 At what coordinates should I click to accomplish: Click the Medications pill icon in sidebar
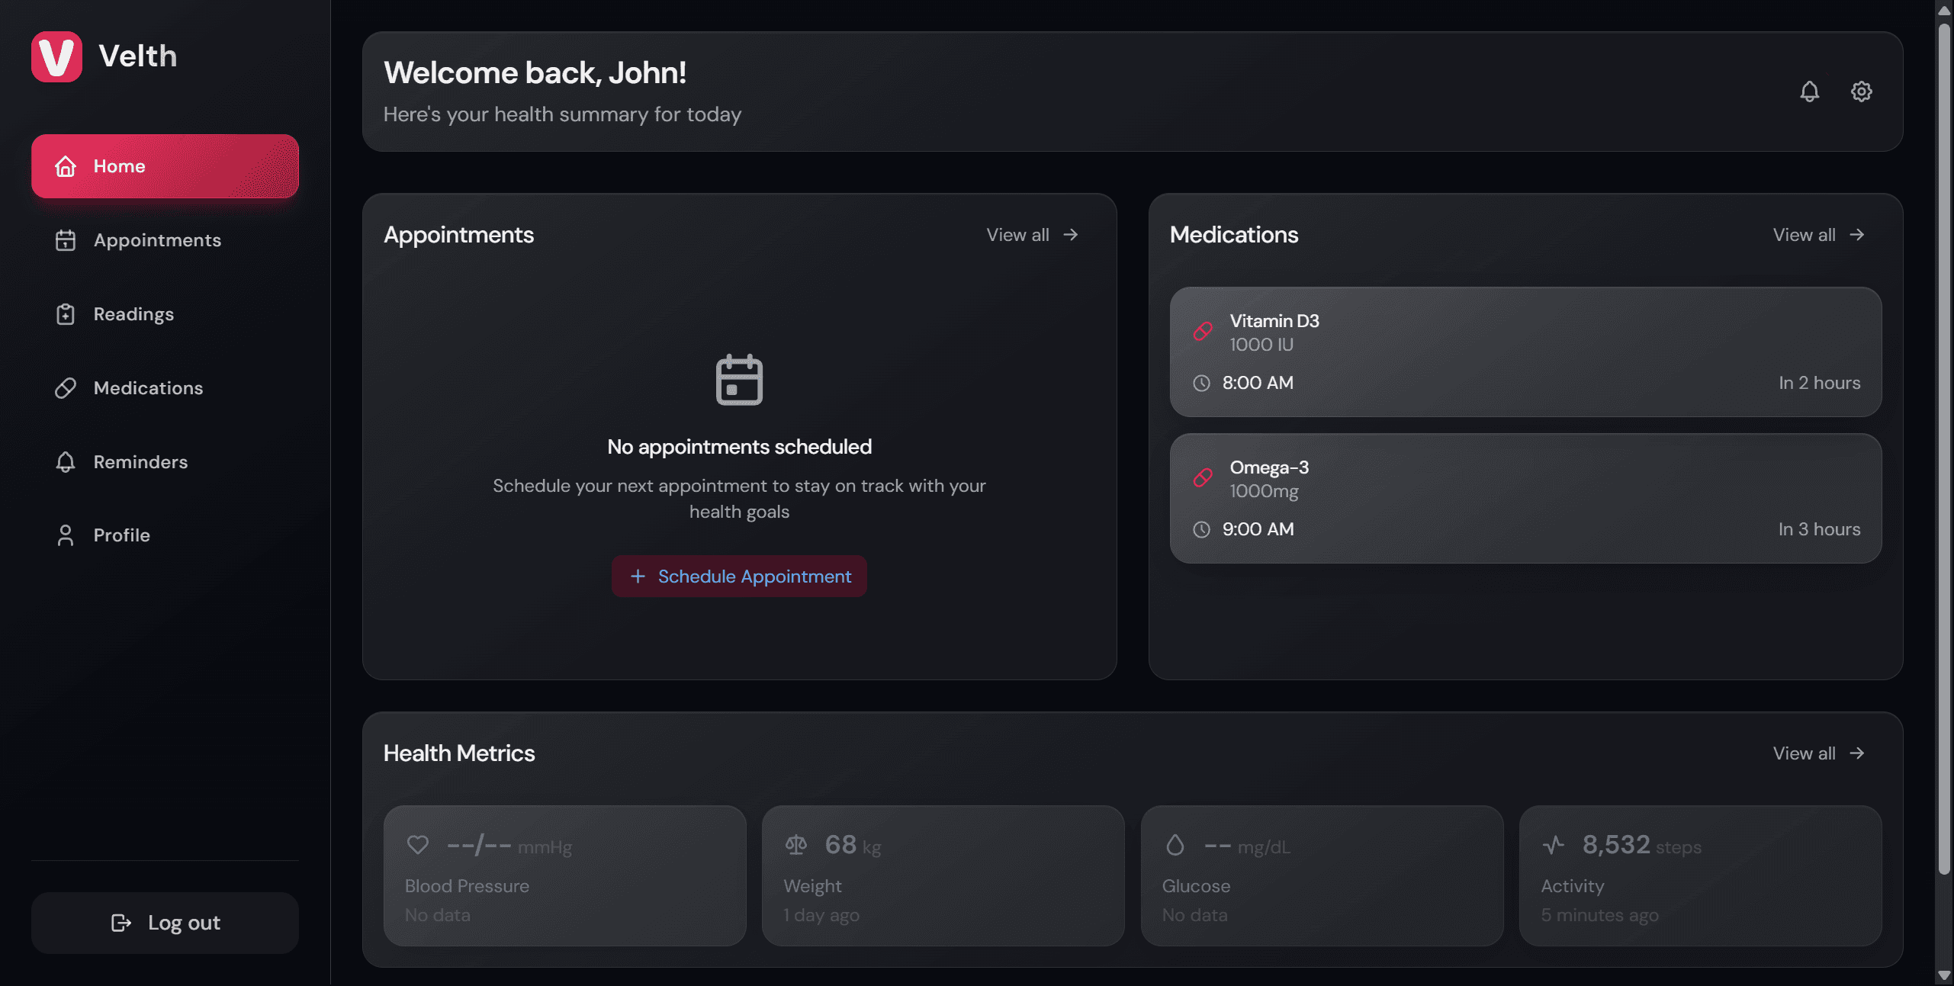click(x=66, y=388)
